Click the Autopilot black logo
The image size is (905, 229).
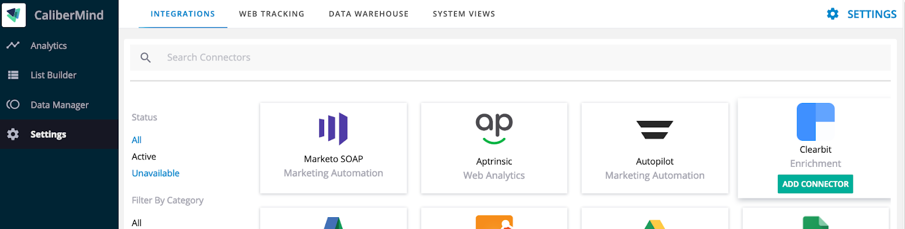point(654,130)
